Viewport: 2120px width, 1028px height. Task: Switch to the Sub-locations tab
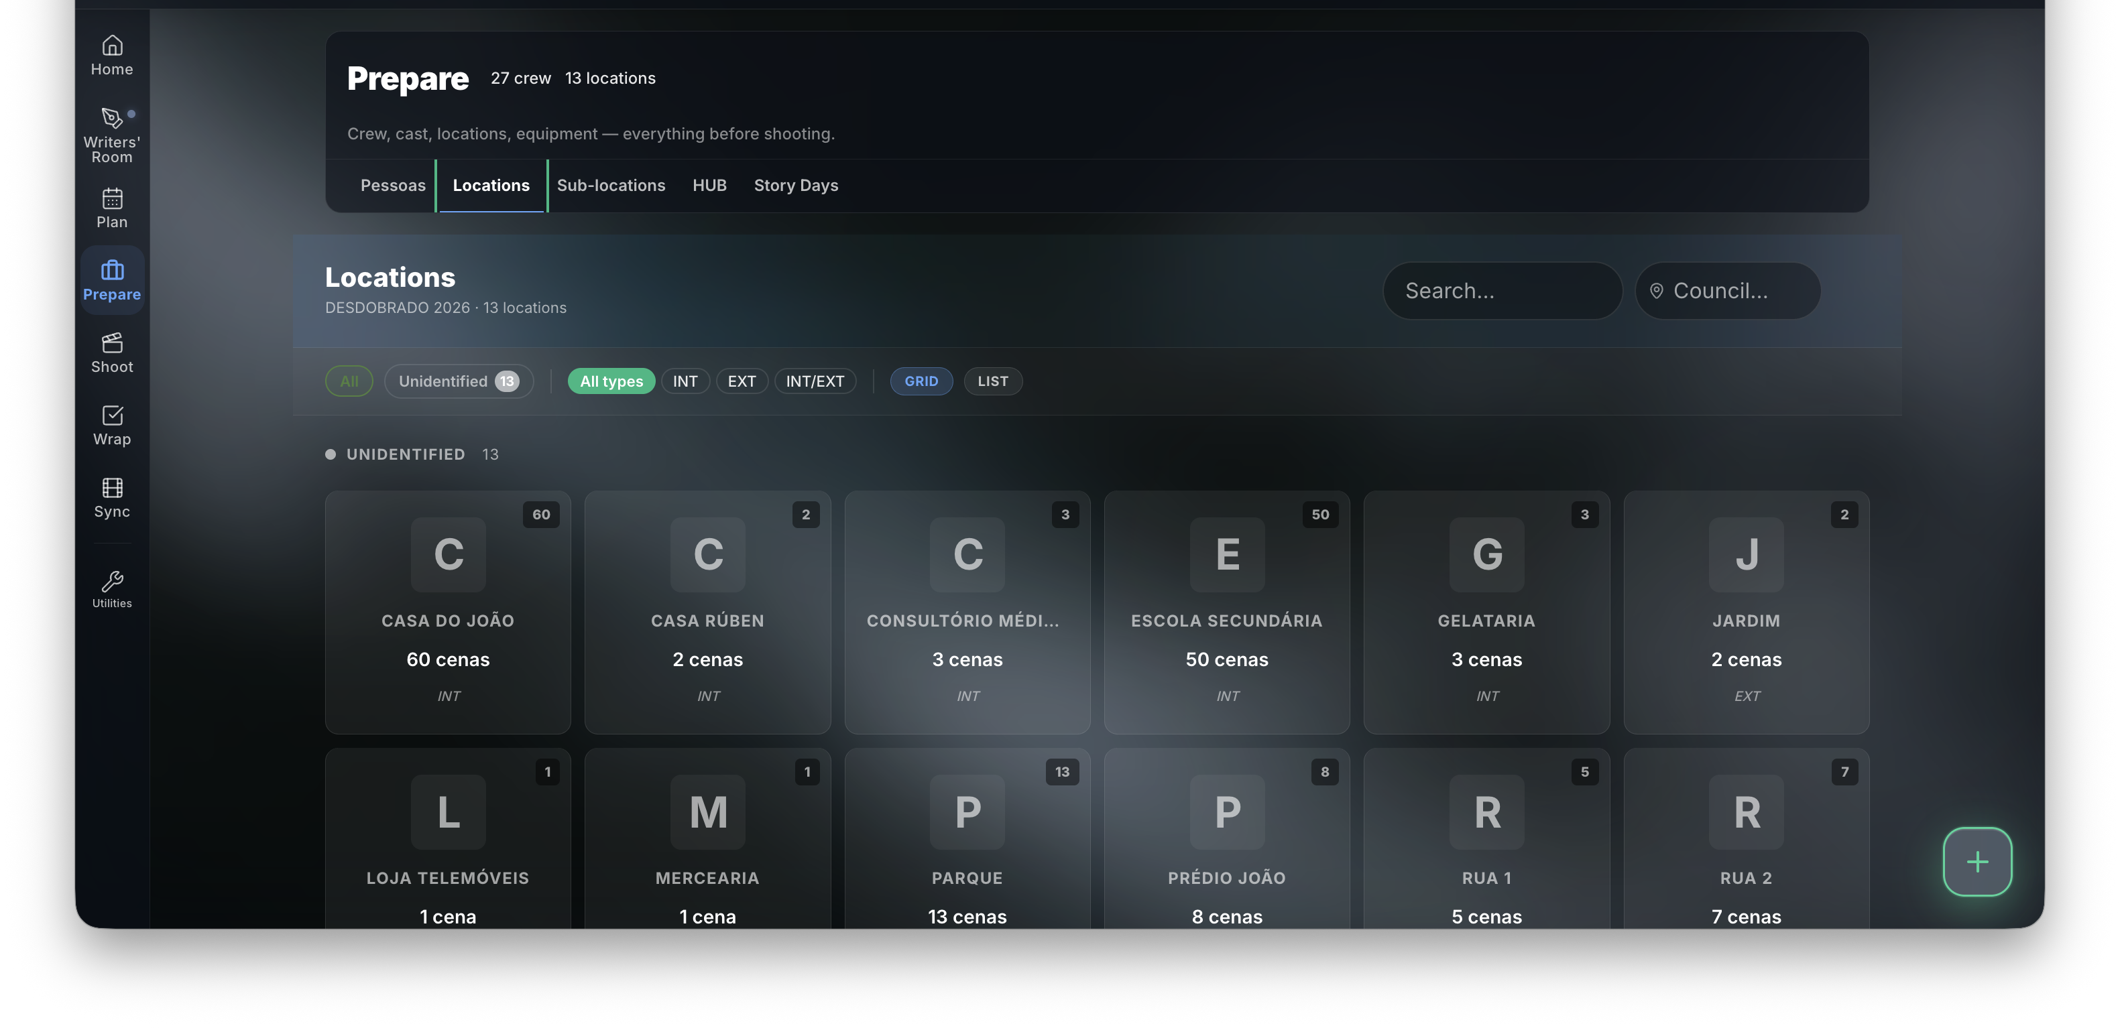(611, 185)
